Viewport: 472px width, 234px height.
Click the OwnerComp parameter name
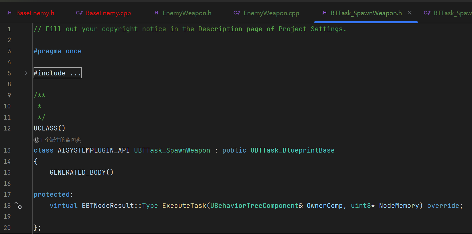tap(325, 206)
